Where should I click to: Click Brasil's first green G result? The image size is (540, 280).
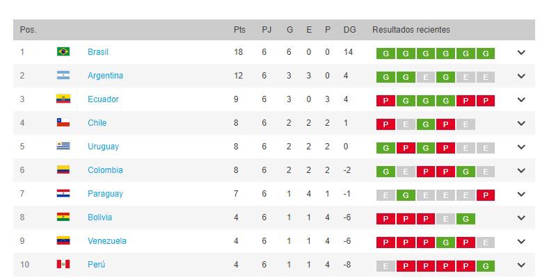coord(386,53)
